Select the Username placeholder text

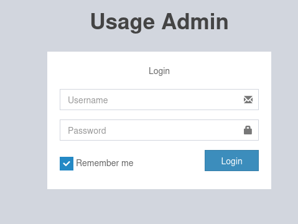(x=88, y=100)
